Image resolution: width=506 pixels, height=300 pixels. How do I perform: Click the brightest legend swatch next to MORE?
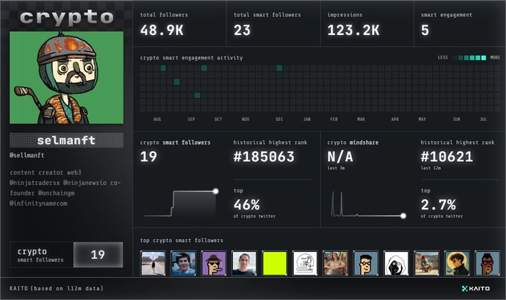pyautogui.click(x=484, y=58)
